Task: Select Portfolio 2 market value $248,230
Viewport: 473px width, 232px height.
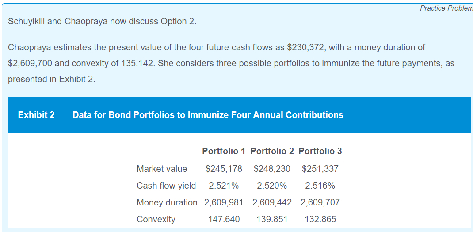Action: [x=272, y=169]
